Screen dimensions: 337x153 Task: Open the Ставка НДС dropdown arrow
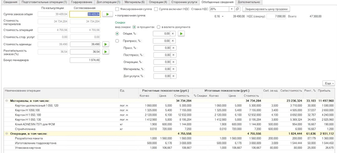(232, 9)
